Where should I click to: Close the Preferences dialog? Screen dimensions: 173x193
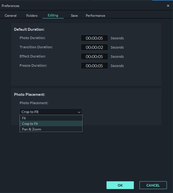(168, 6)
